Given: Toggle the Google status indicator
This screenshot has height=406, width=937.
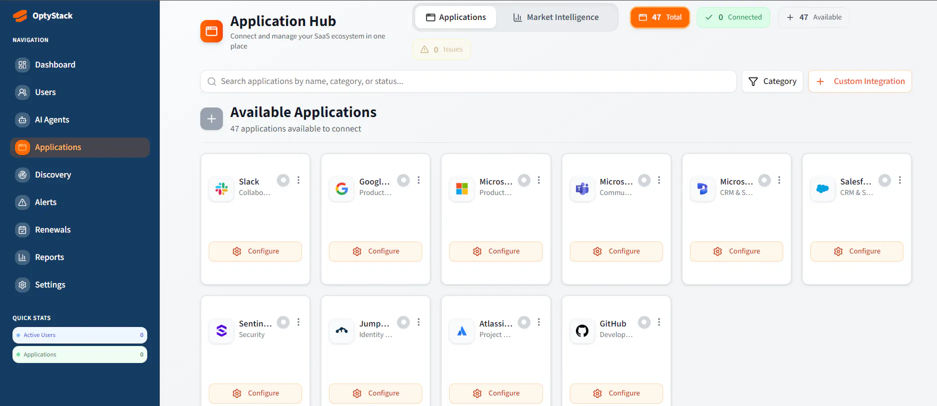Looking at the screenshot, I should pyautogui.click(x=404, y=180).
